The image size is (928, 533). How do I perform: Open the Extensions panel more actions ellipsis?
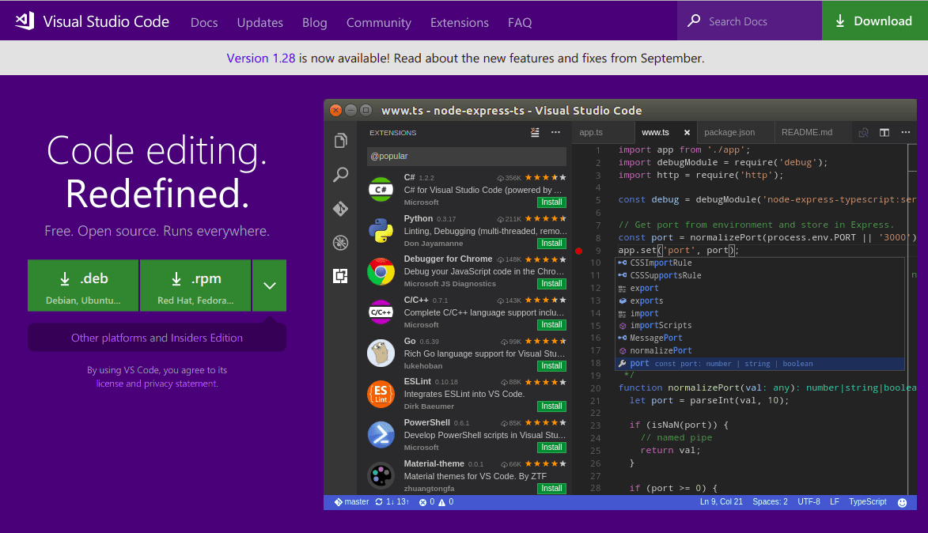pos(555,133)
